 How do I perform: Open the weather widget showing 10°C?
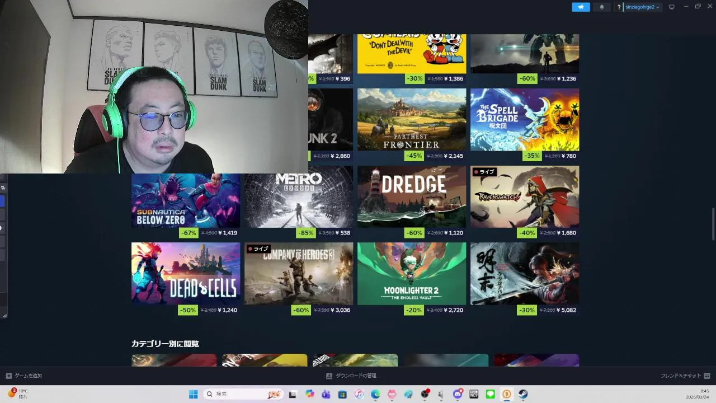(17, 393)
